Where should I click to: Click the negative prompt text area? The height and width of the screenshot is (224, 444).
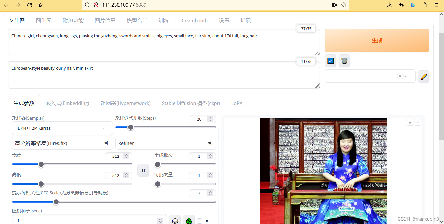tap(164, 75)
